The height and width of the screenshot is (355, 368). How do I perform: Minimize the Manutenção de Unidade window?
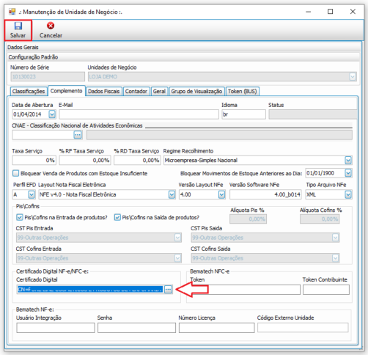coord(309,12)
